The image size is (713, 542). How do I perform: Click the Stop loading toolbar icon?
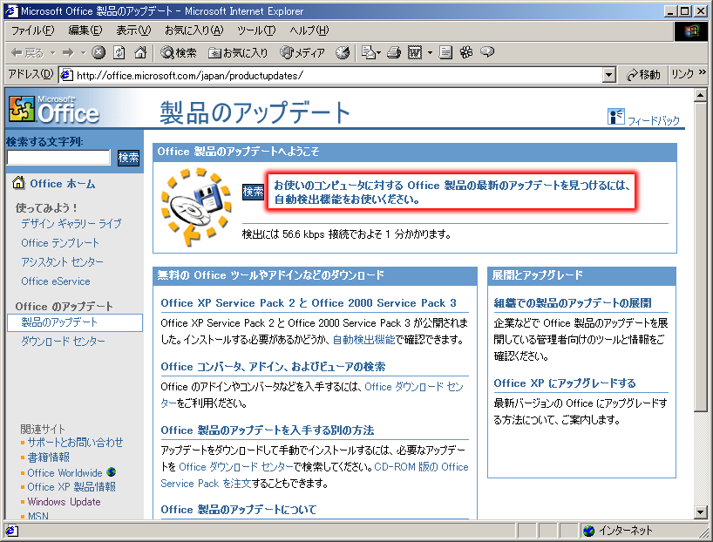point(98,53)
